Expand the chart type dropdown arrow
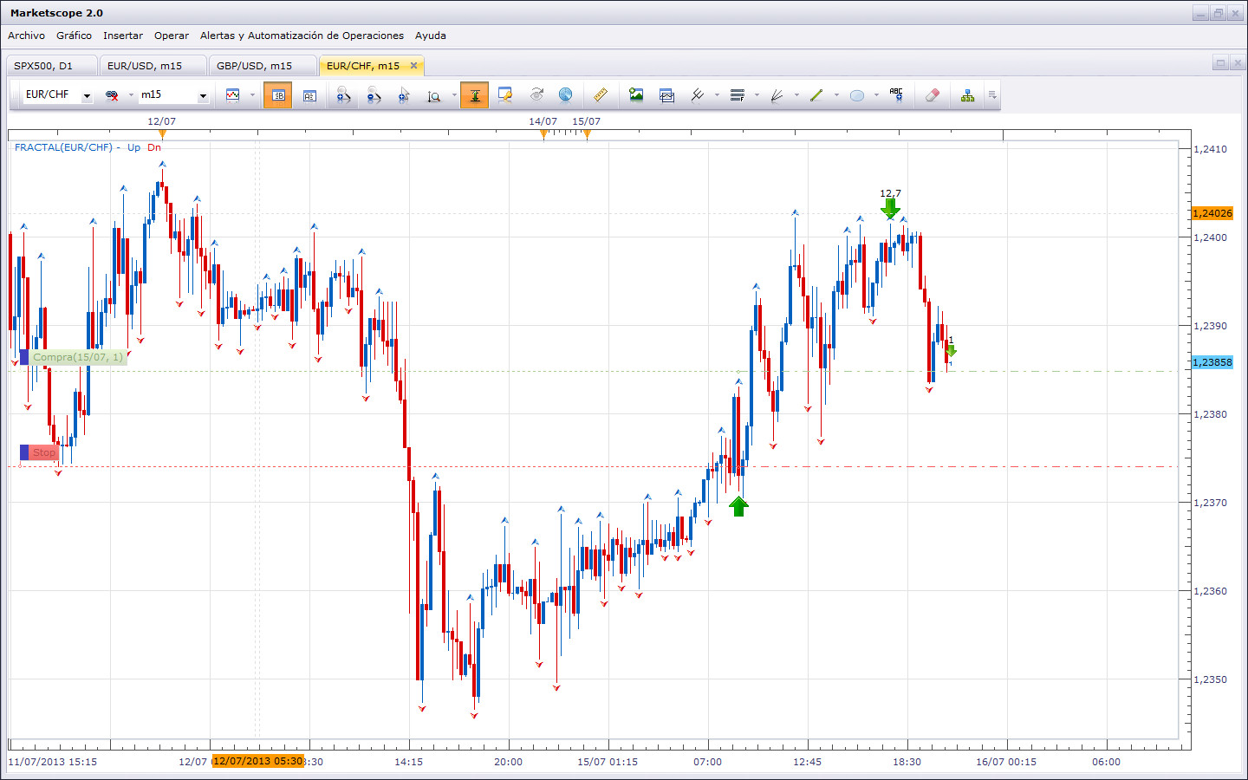 tap(252, 95)
